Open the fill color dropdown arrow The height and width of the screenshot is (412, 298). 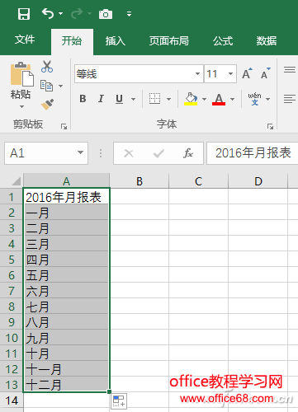coord(204,99)
